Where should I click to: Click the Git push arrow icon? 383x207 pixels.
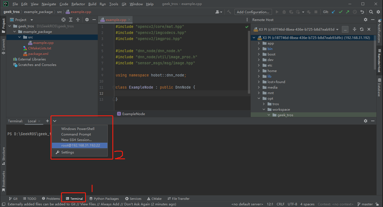(x=348, y=12)
